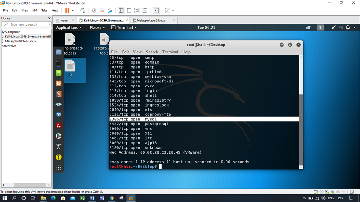The image size is (360, 202).
Task: Open terminal Edit menu
Action: pos(125,52)
